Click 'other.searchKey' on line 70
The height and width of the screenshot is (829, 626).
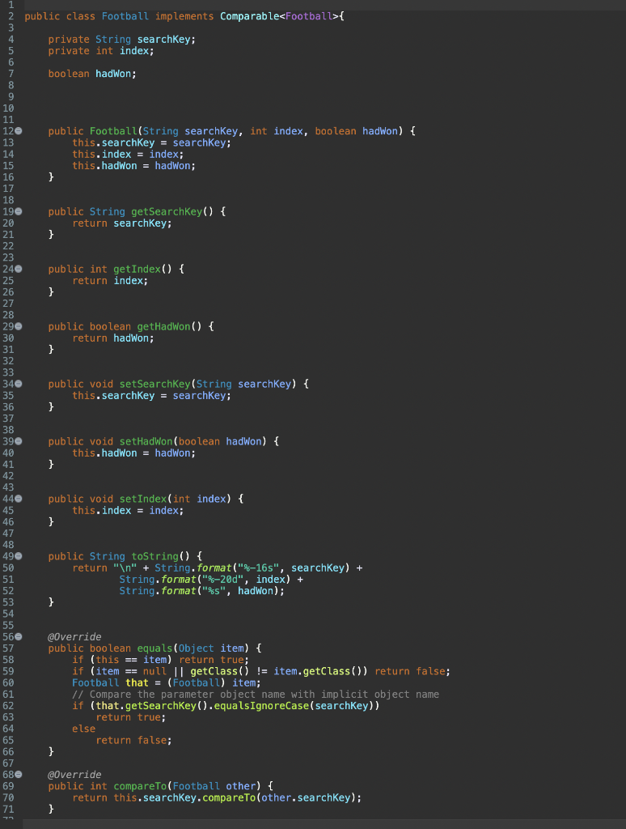pyautogui.click(x=306, y=797)
